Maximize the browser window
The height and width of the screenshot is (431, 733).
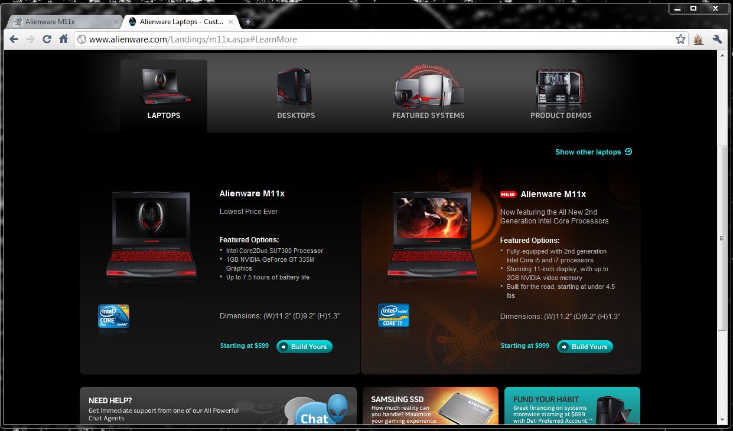[x=693, y=8]
